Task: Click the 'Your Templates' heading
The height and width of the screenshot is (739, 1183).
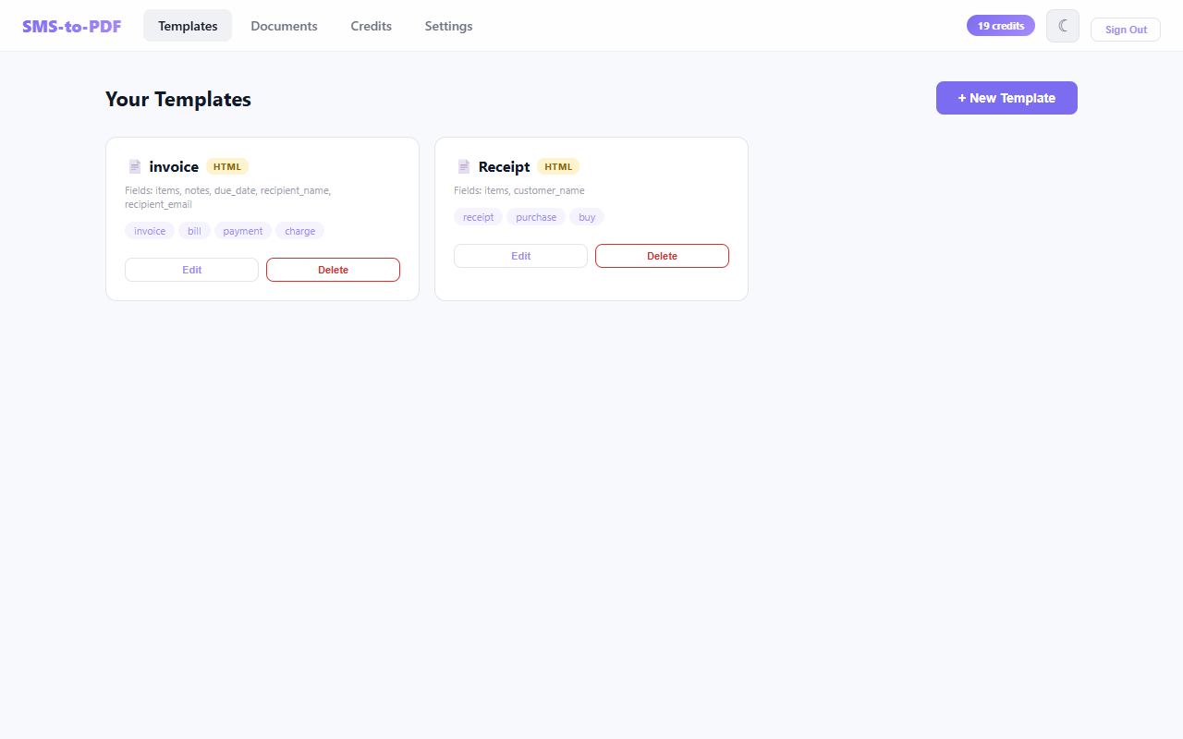Action: click(177, 99)
